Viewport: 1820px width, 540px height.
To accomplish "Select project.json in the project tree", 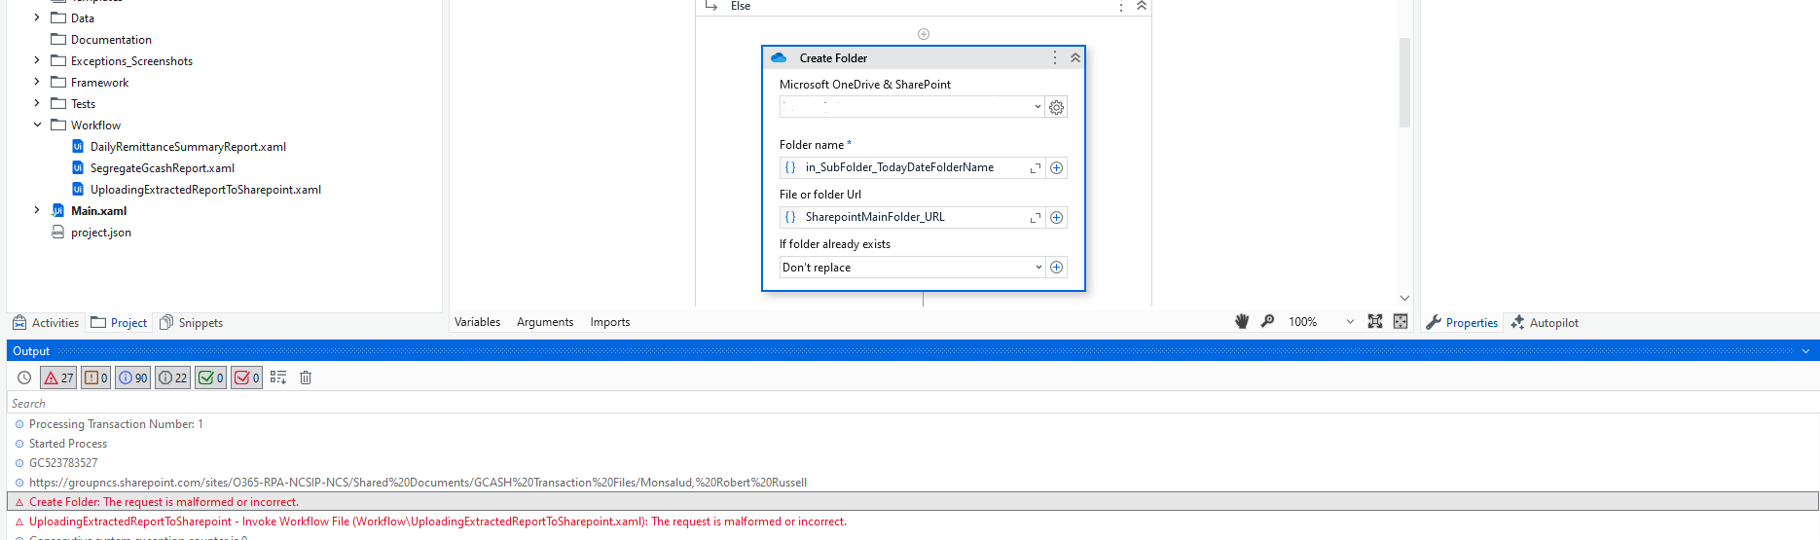I will point(100,233).
